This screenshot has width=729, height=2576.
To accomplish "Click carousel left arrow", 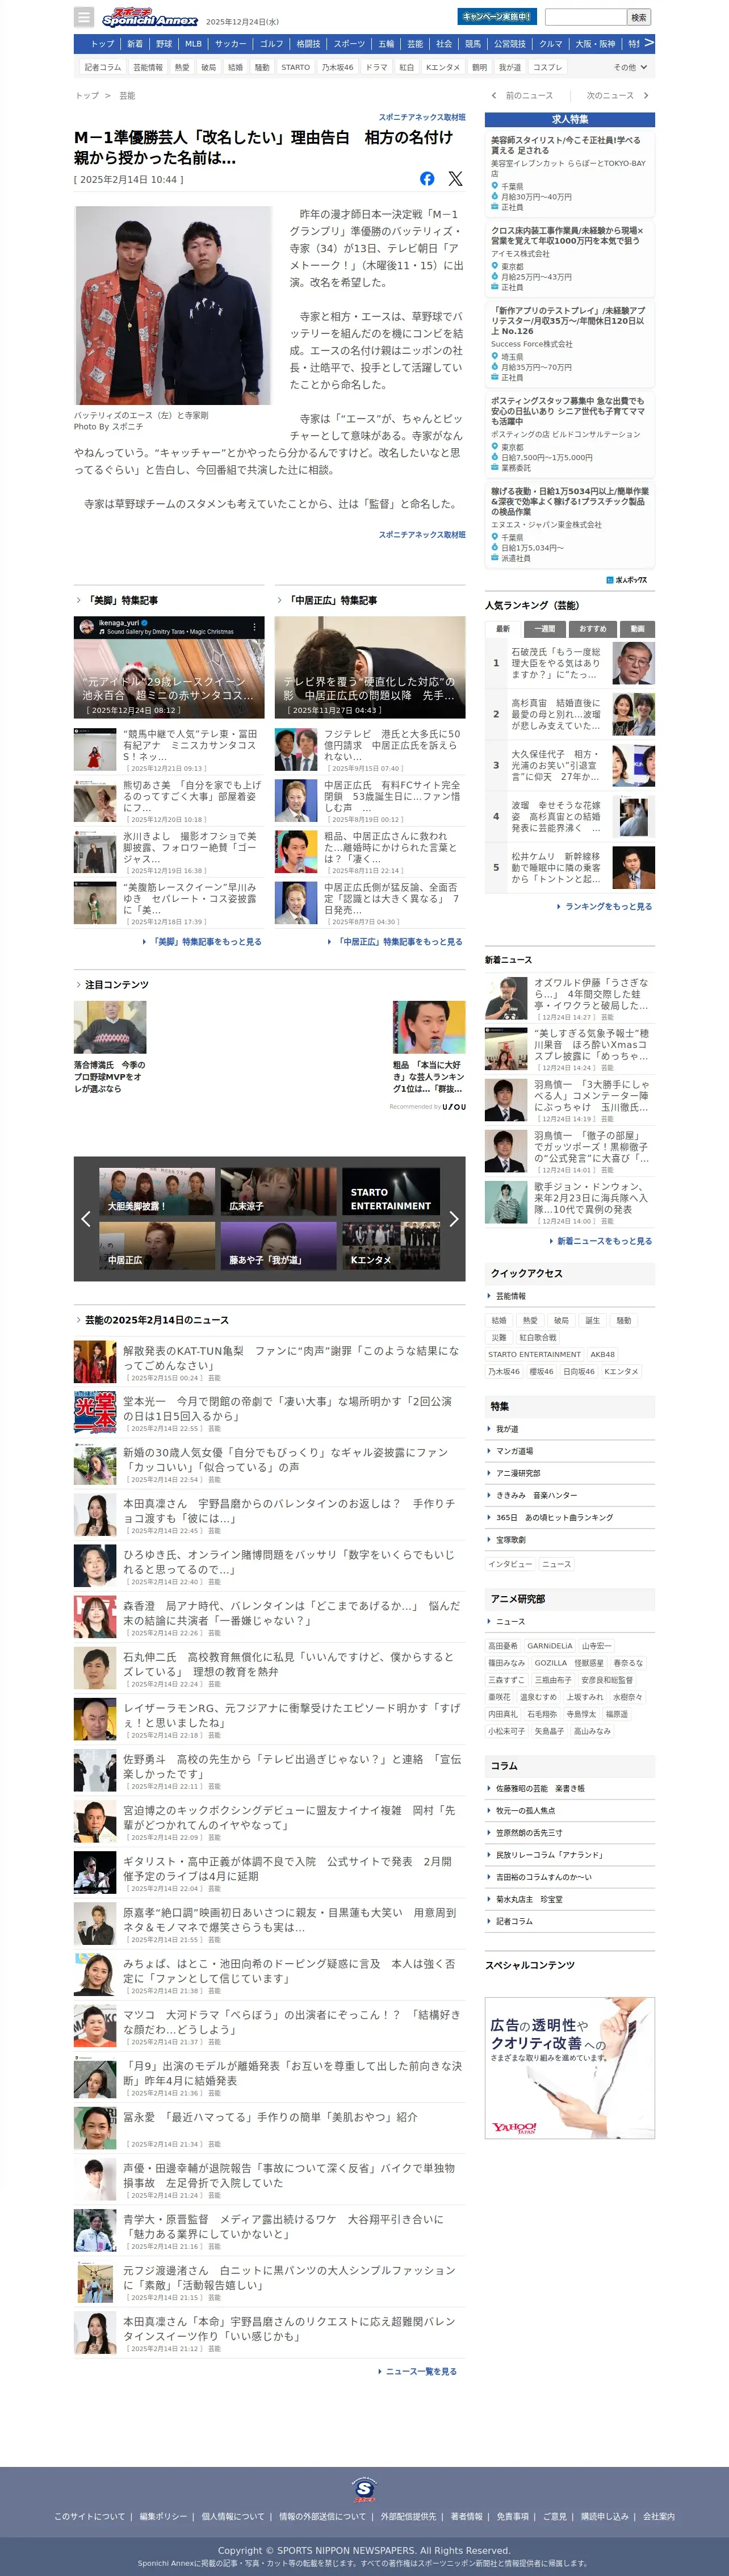I will pyautogui.click(x=86, y=1218).
